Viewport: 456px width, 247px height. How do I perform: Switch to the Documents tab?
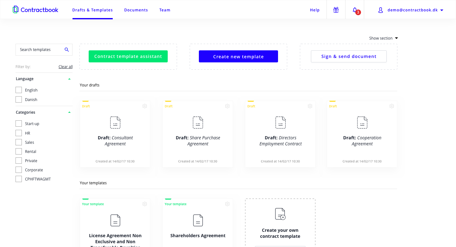click(136, 10)
